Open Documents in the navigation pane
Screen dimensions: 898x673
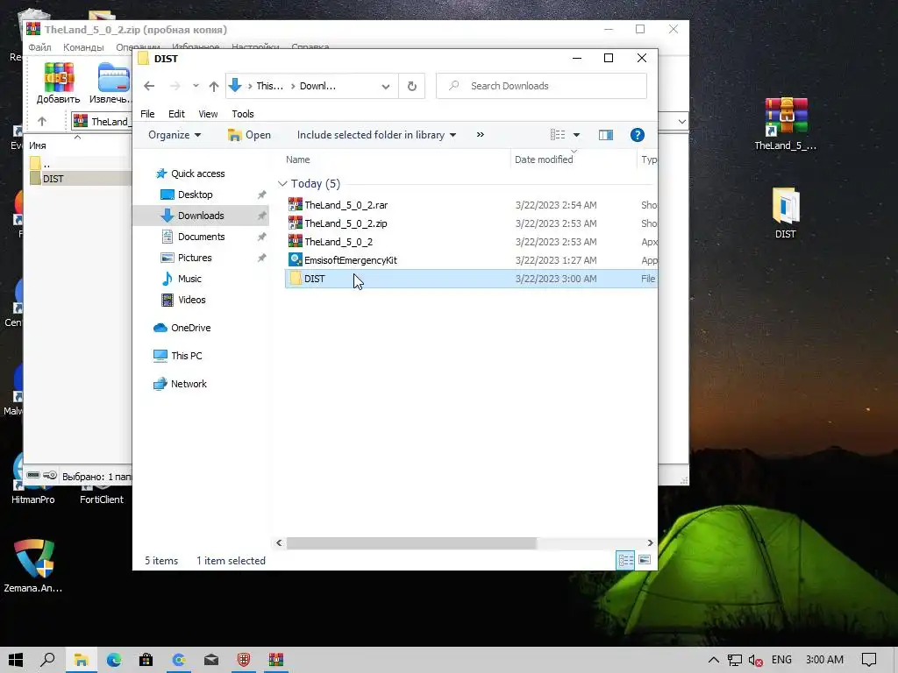click(x=201, y=237)
